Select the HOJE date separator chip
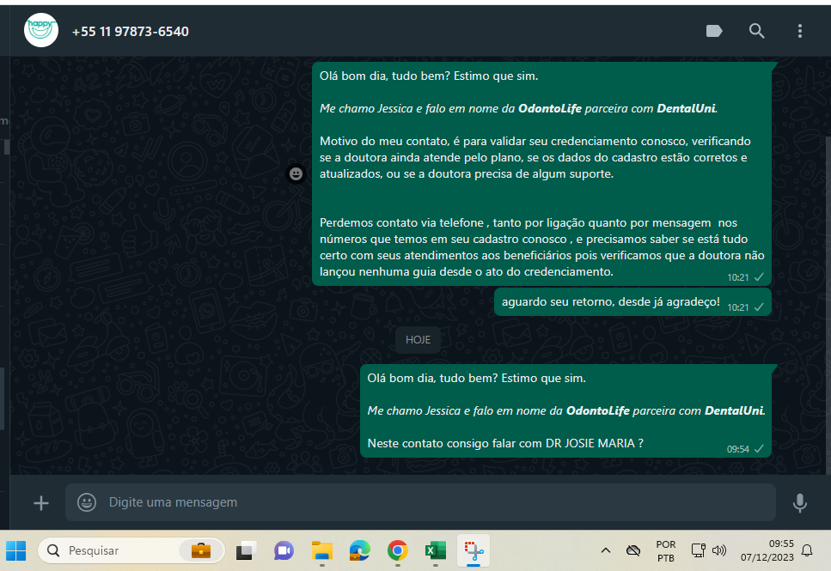The image size is (831, 571). [418, 340]
